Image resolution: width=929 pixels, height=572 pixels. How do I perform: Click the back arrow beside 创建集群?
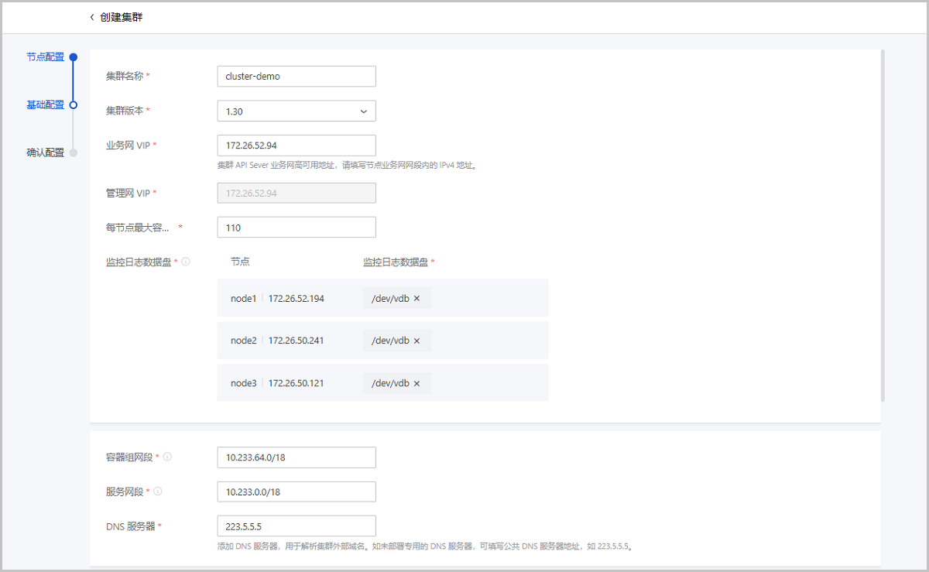pyautogui.click(x=92, y=17)
